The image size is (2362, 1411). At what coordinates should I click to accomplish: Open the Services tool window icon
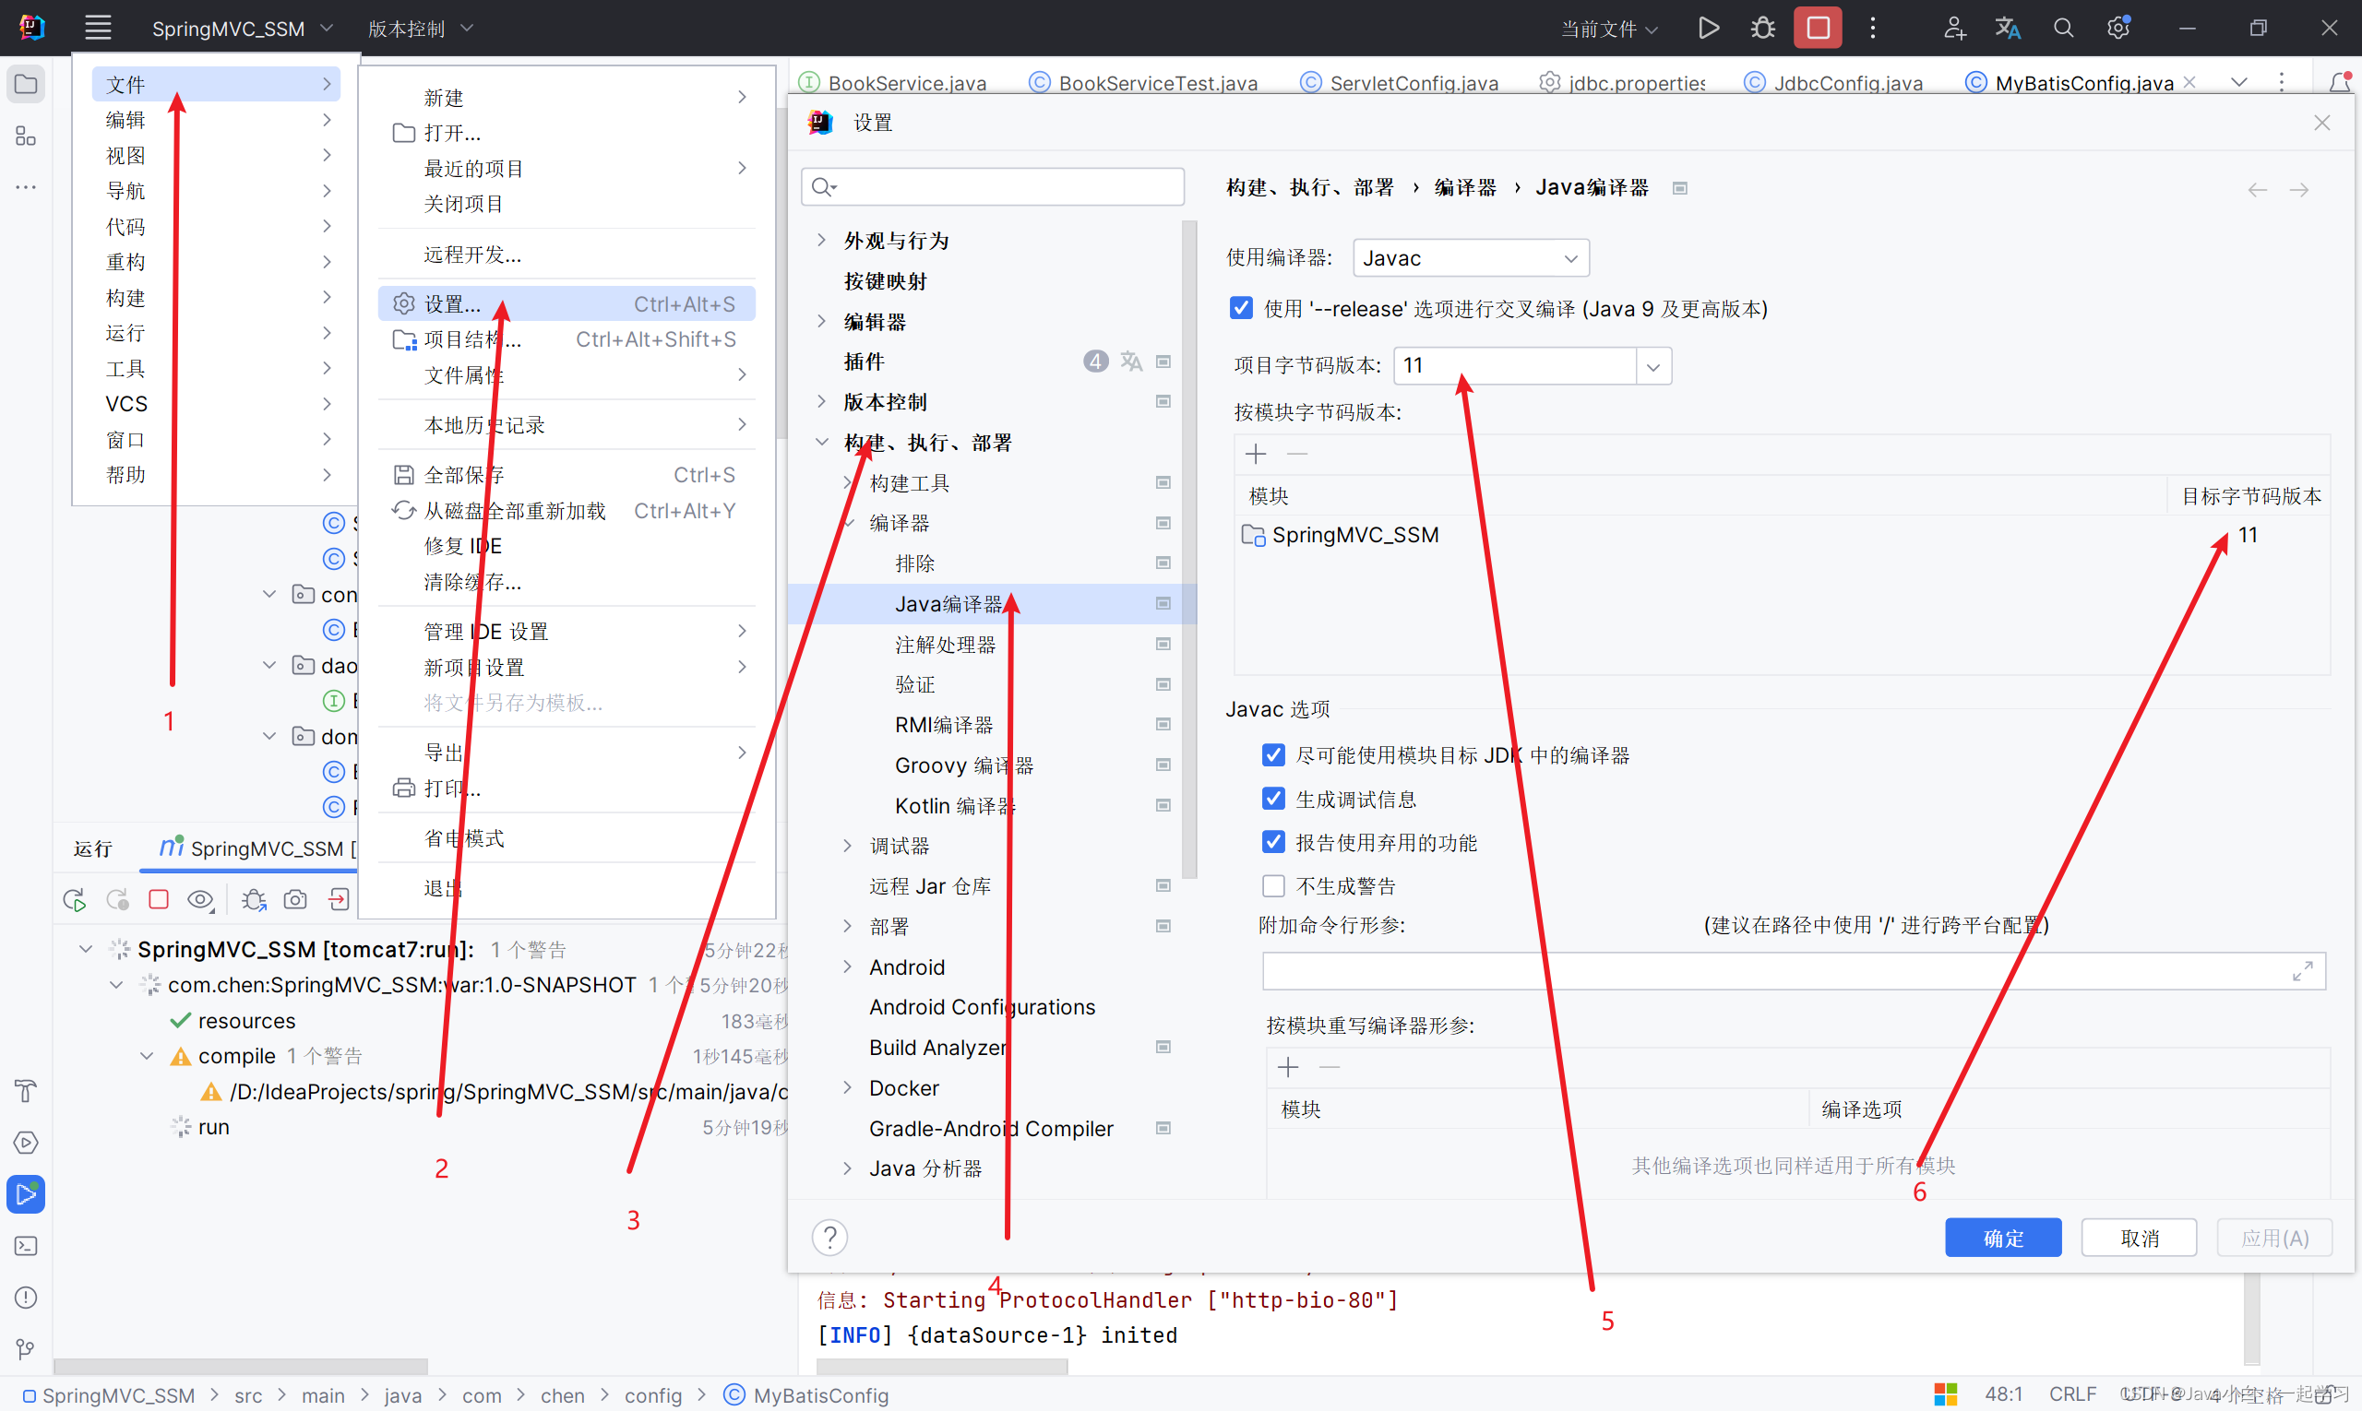[26, 1142]
